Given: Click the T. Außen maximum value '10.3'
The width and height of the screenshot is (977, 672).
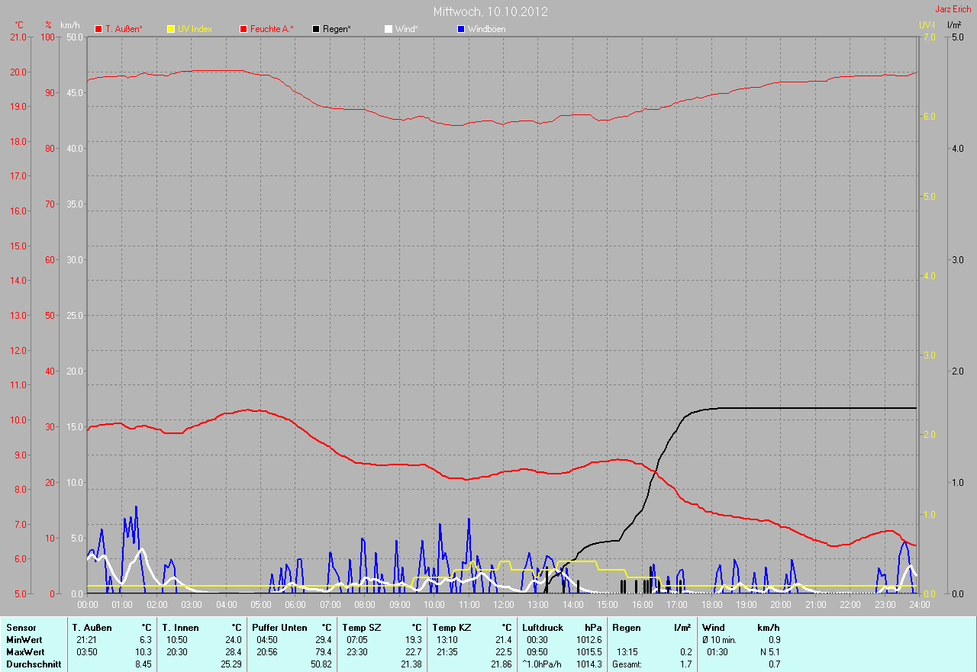Looking at the screenshot, I should [143, 652].
